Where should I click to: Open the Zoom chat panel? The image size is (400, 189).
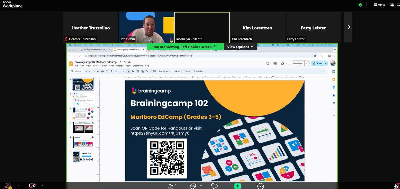coord(193,186)
